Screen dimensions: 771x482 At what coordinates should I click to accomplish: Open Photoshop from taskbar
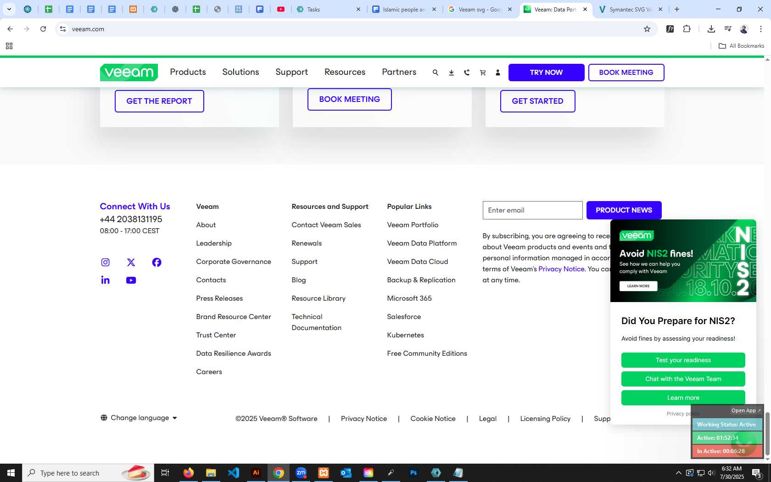point(413,473)
